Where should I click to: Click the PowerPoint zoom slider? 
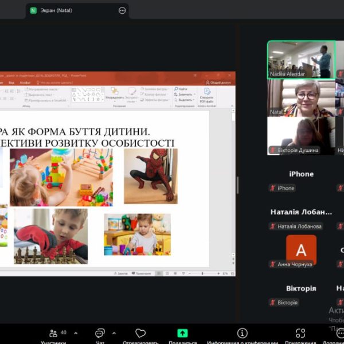click(x=204, y=273)
